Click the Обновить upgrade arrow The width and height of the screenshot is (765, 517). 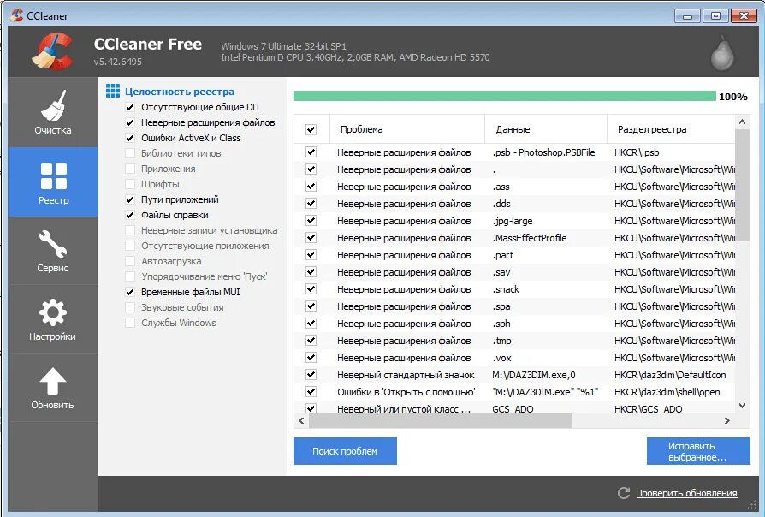(x=53, y=388)
